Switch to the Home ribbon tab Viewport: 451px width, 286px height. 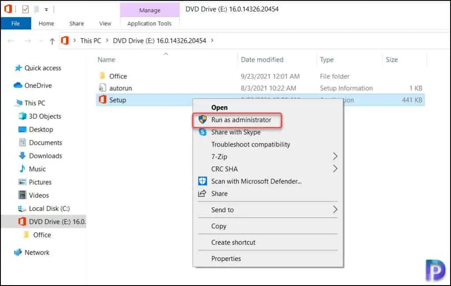46,23
